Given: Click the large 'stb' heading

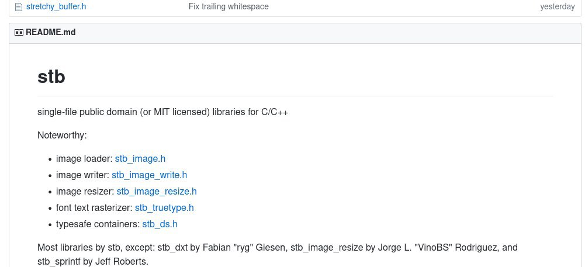Looking at the screenshot, I should pos(51,77).
